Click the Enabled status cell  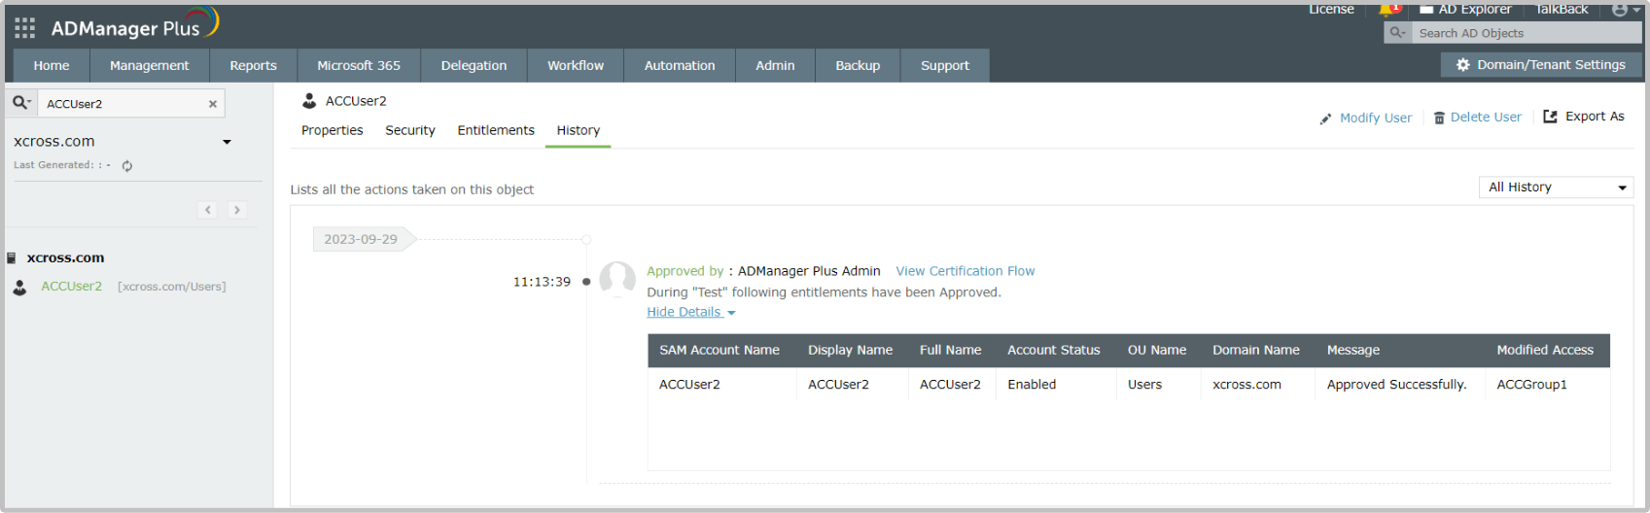[1032, 385]
